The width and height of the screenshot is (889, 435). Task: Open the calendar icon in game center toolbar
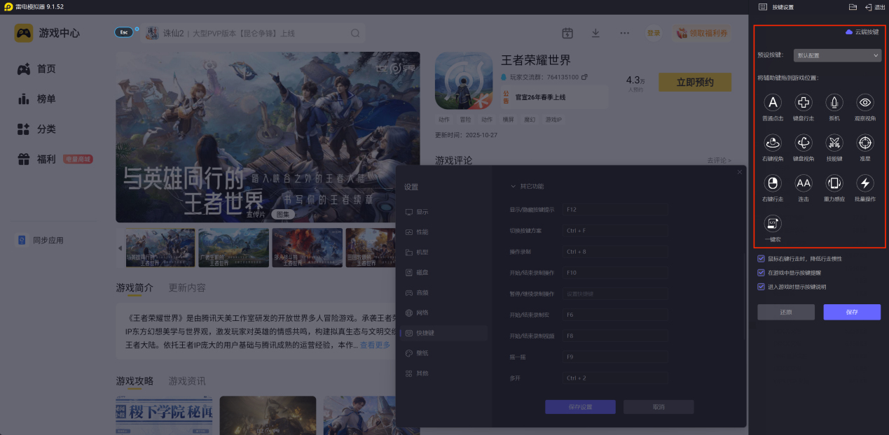[x=567, y=33]
